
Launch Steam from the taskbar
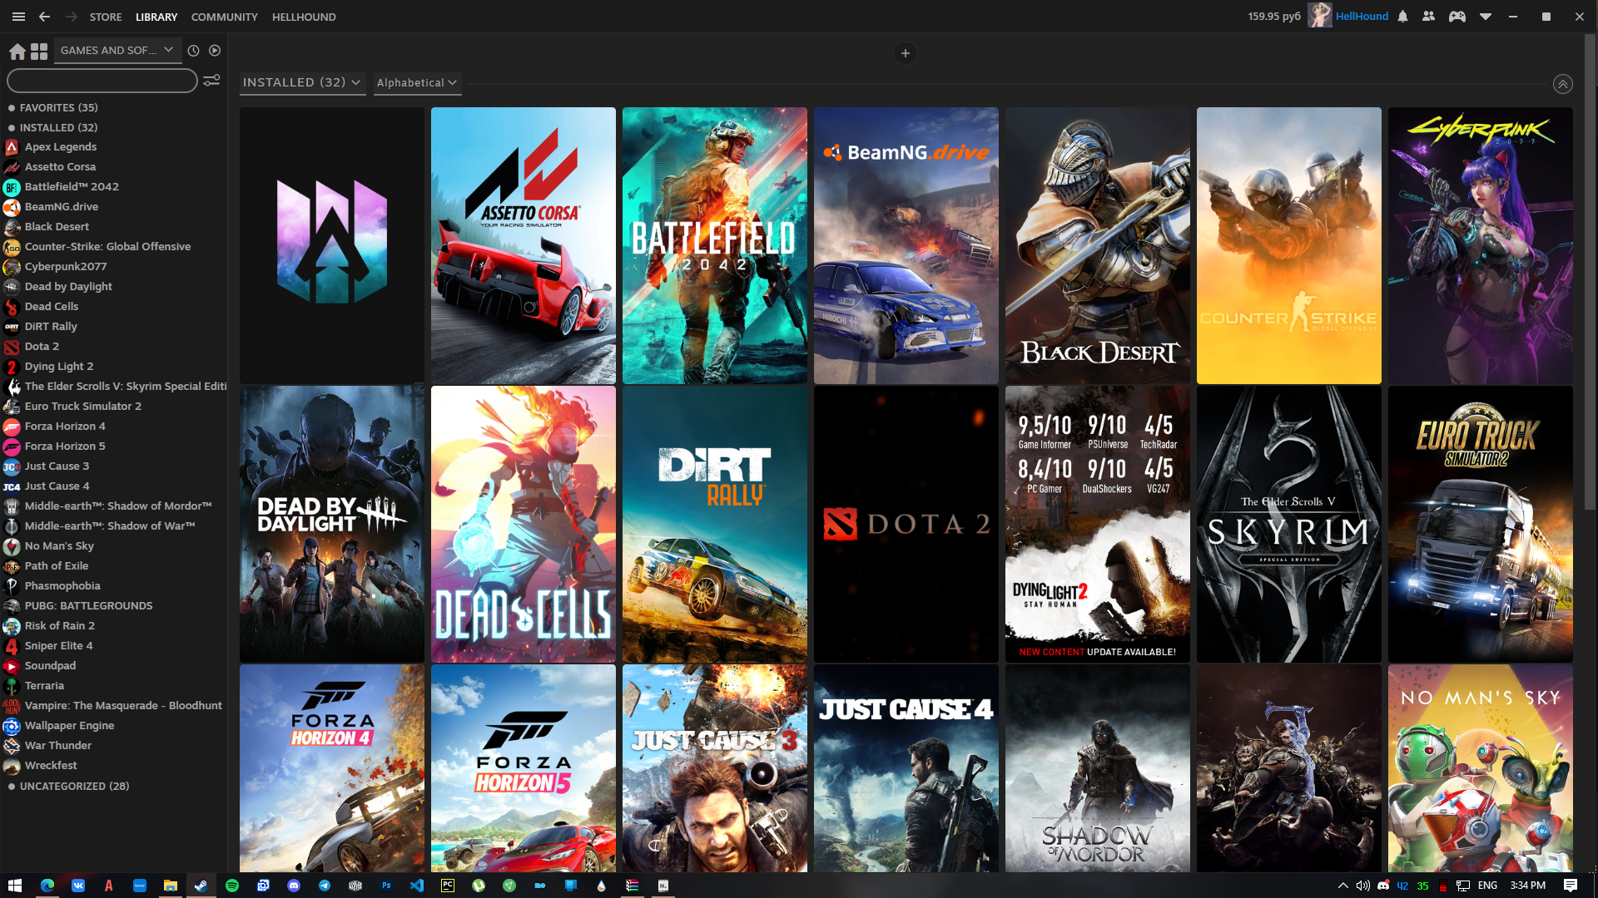pyautogui.click(x=201, y=886)
